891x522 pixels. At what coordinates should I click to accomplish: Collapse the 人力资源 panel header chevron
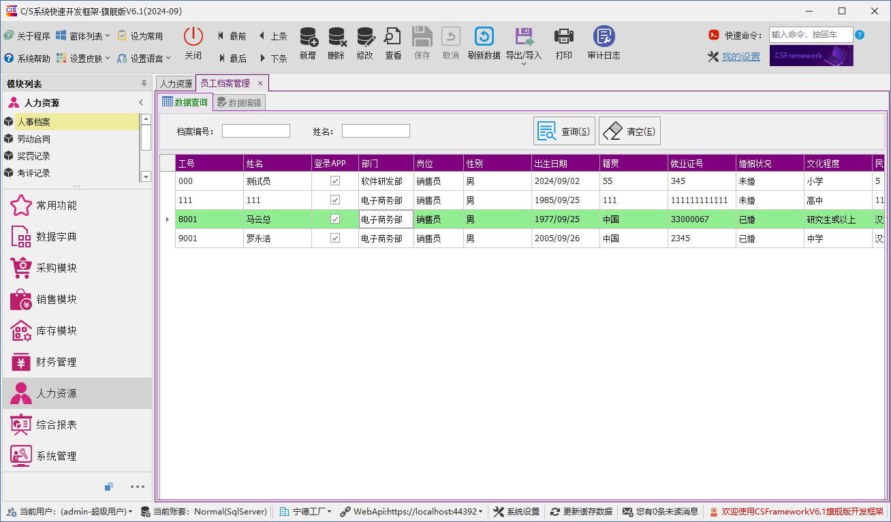coord(141,103)
